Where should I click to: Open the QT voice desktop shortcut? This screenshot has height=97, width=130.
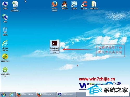click(74, 5)
